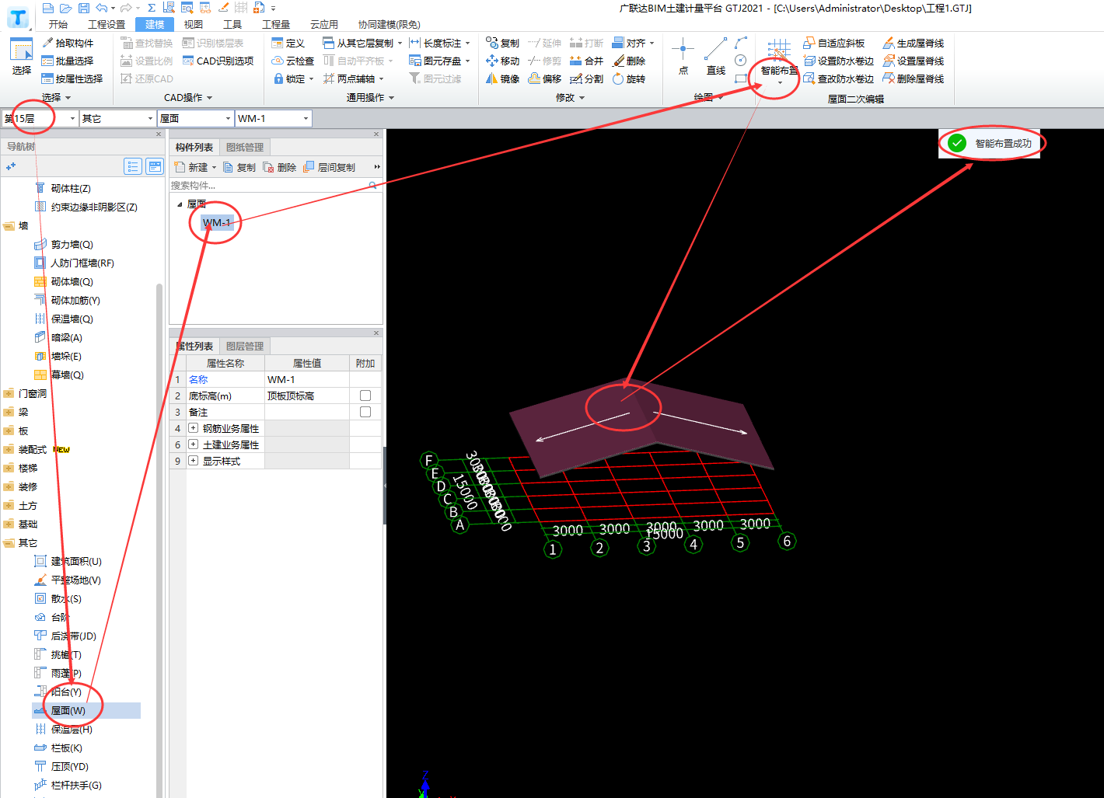The height and width of the screenshot is (798, 1104).
Task: Click 自适应斜板 adaptive sloped slab
Action: [x=833, y=43]
